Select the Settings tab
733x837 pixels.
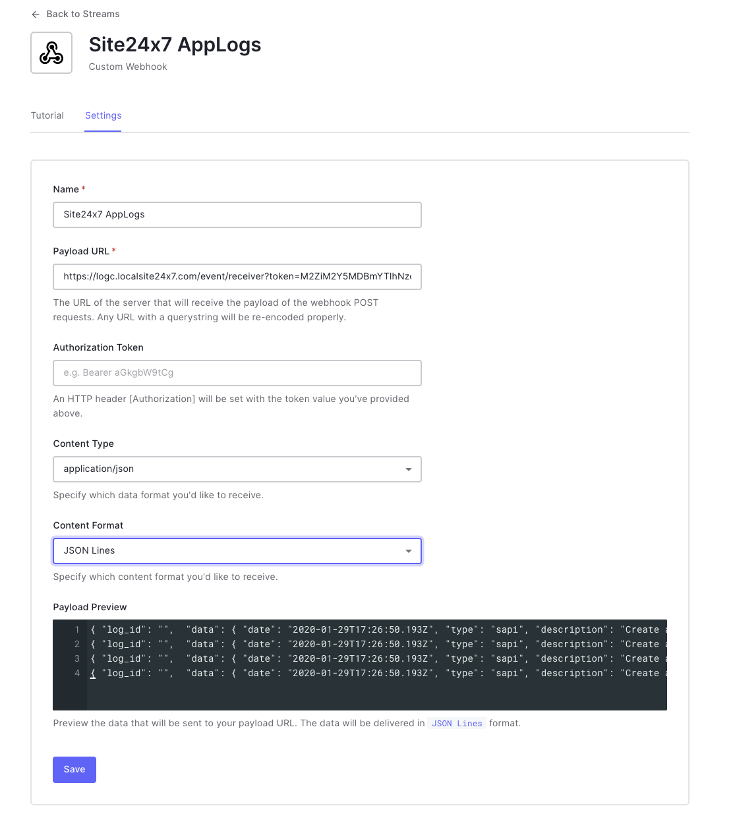[103, 115]
